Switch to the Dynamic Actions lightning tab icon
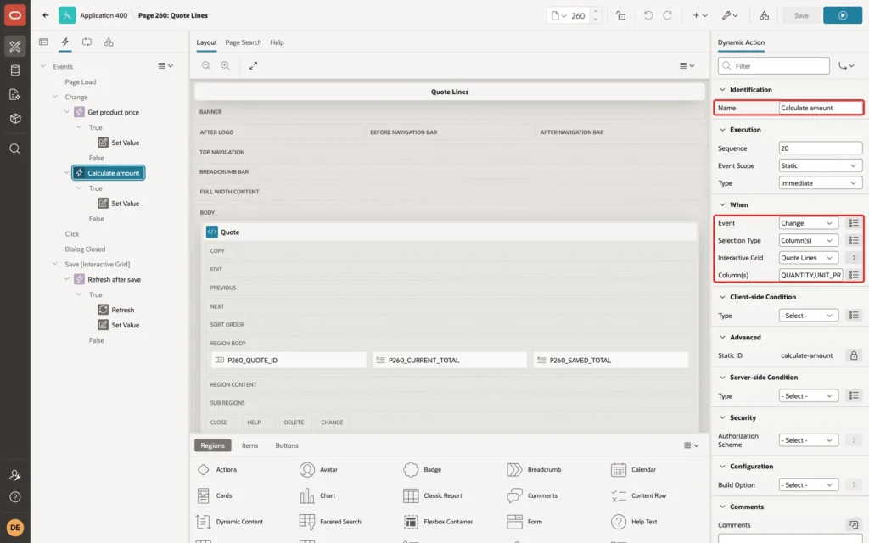This screenshot has height=543, width=869. (x=64, y=42)
